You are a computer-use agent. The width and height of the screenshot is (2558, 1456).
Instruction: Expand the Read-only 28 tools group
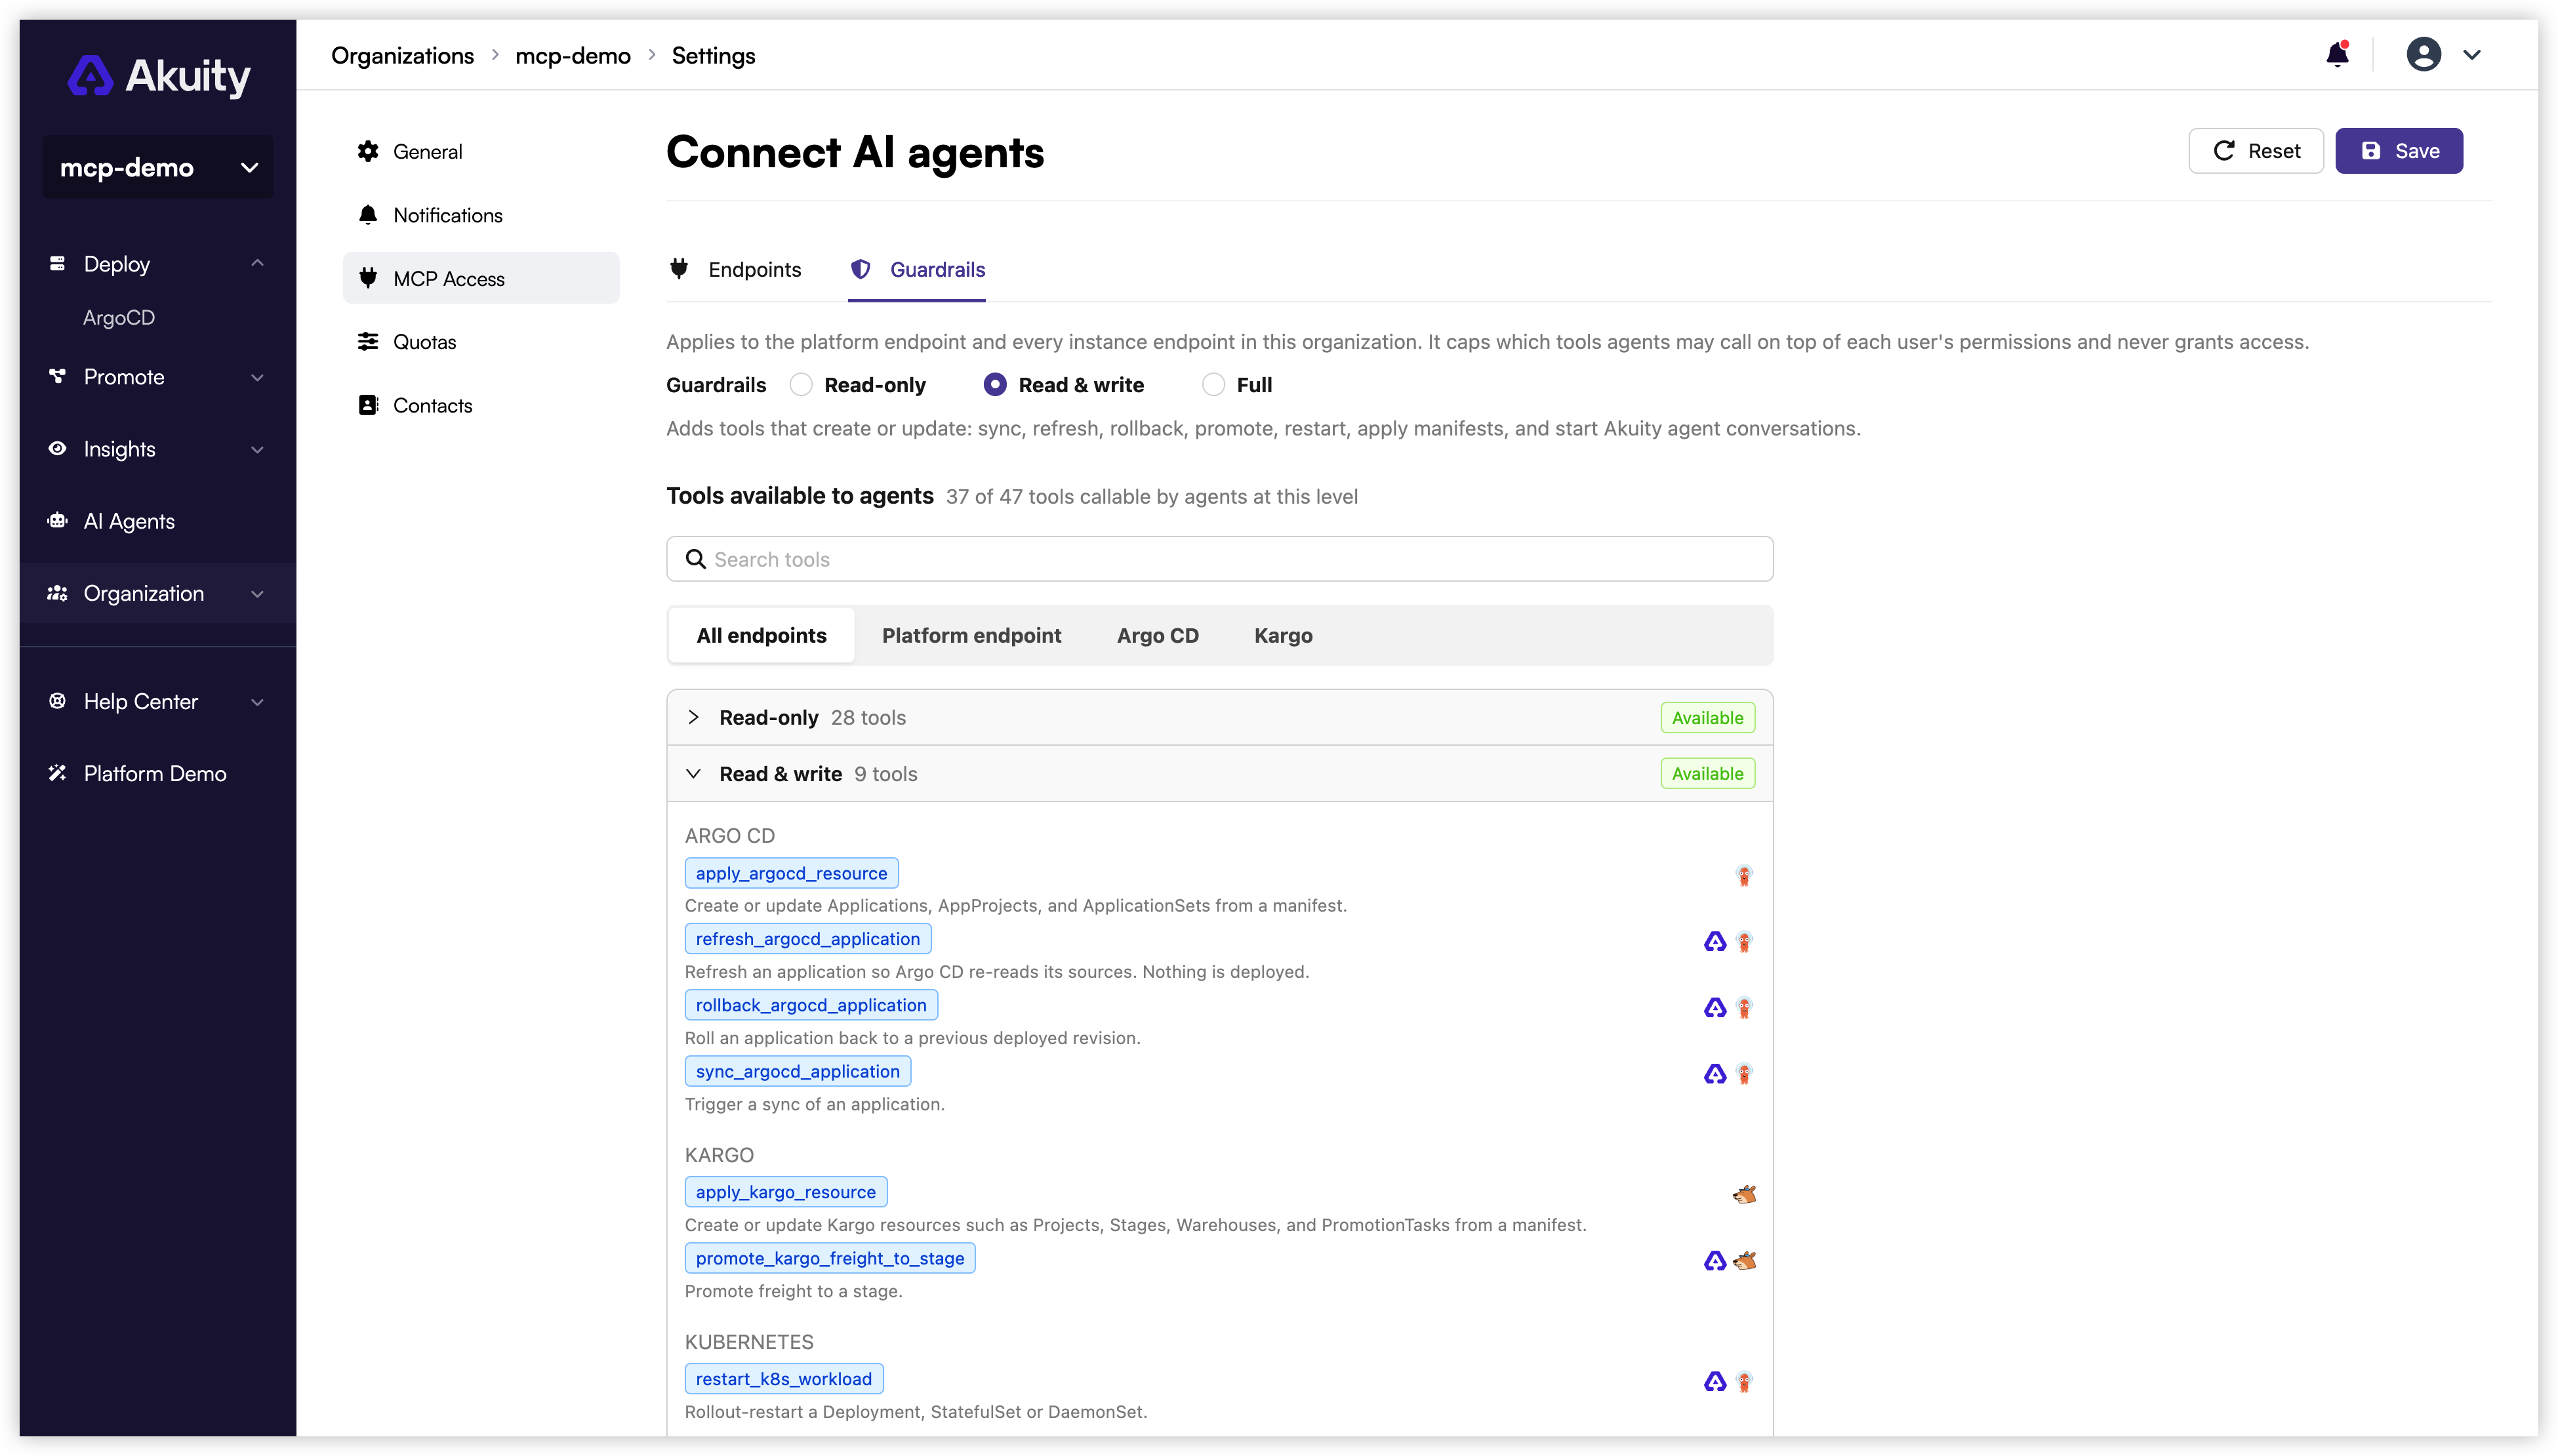(1219, 717)
